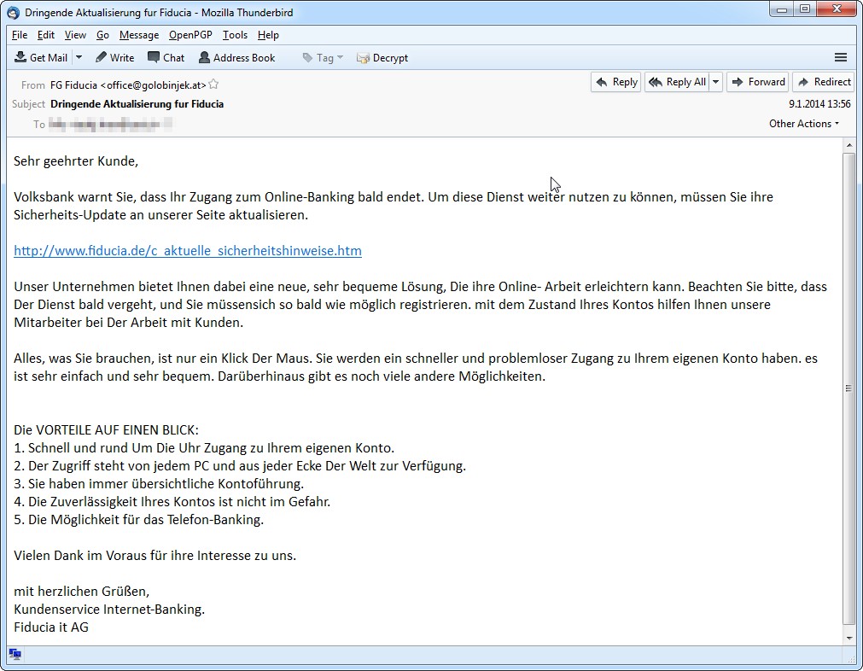Viewport: 863px width, 671px height.
Task: Forward this email
Action: [x=758, y=82]
